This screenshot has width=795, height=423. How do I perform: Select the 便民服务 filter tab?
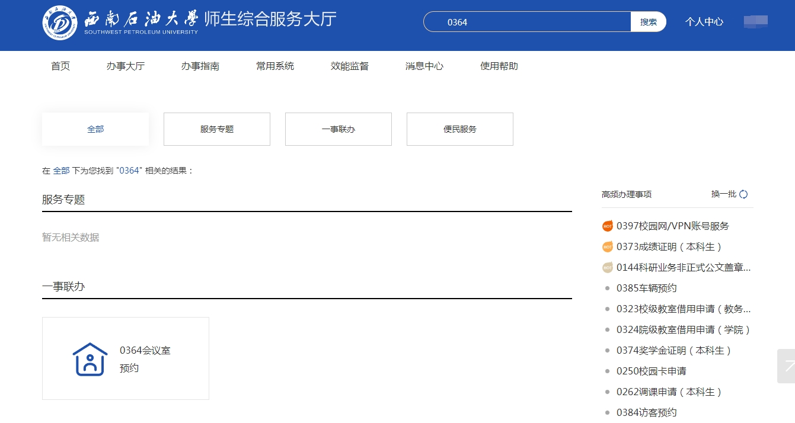coord(460,129)
